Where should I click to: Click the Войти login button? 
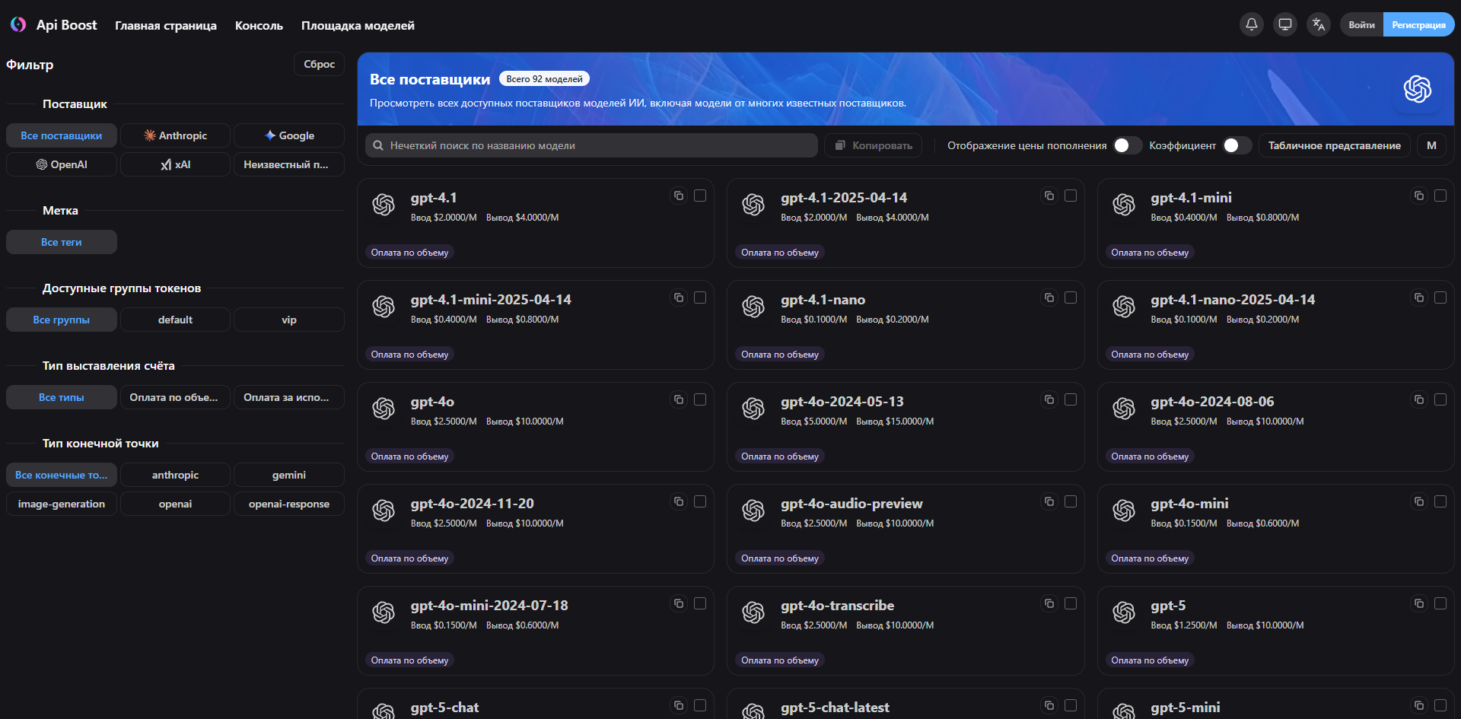(x=1361, y=24)
